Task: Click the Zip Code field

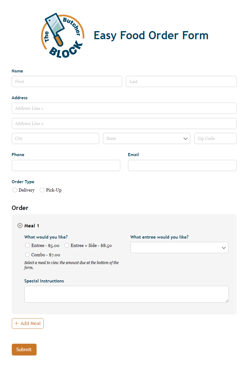Action: pos(215,138)
